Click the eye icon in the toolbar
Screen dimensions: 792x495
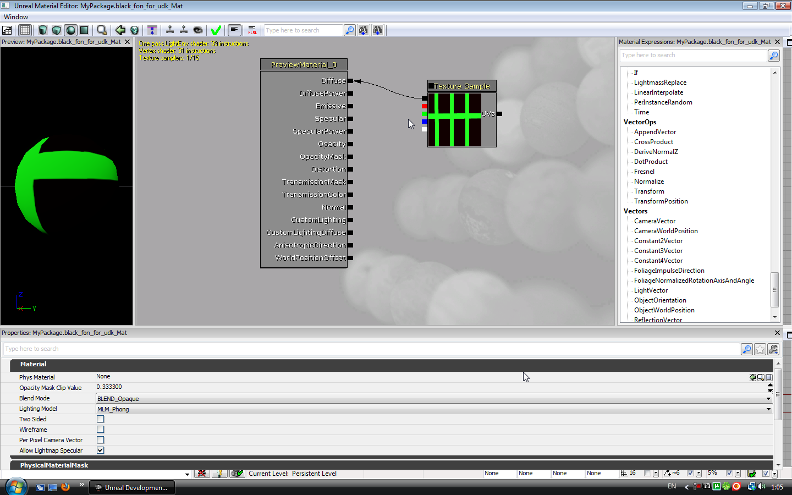pos(198,30)
